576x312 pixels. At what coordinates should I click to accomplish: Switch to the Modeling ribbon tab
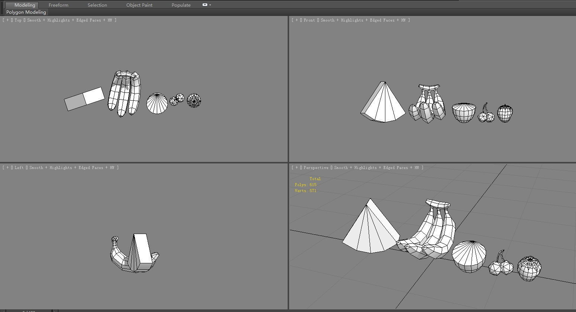[25, 5]
